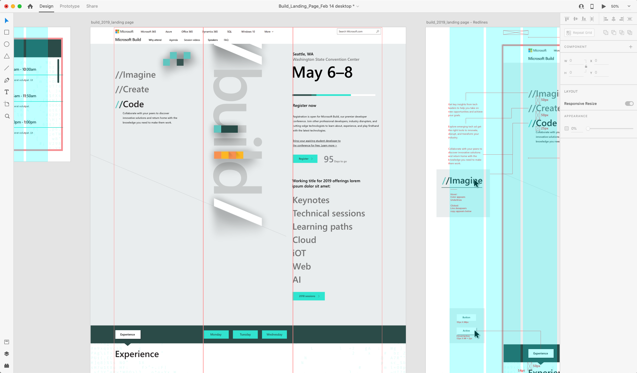Viewport: 637px width, 373px height.
Task: Select the Redlines artboard title
Action: coord(457,22)
